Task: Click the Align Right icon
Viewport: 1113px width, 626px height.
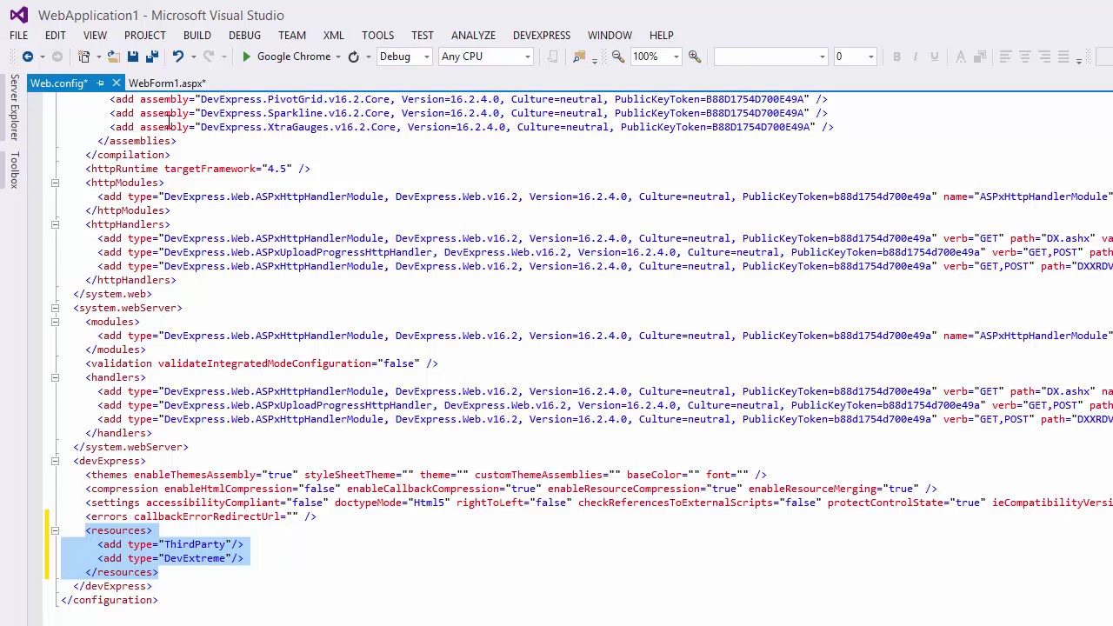Action: [x=1044, y=57]
